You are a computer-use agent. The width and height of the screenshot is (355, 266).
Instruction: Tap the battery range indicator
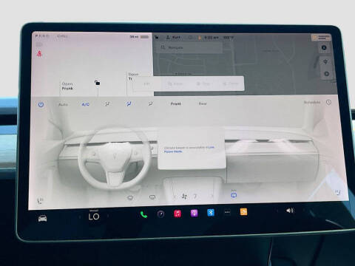click(140, 37)
